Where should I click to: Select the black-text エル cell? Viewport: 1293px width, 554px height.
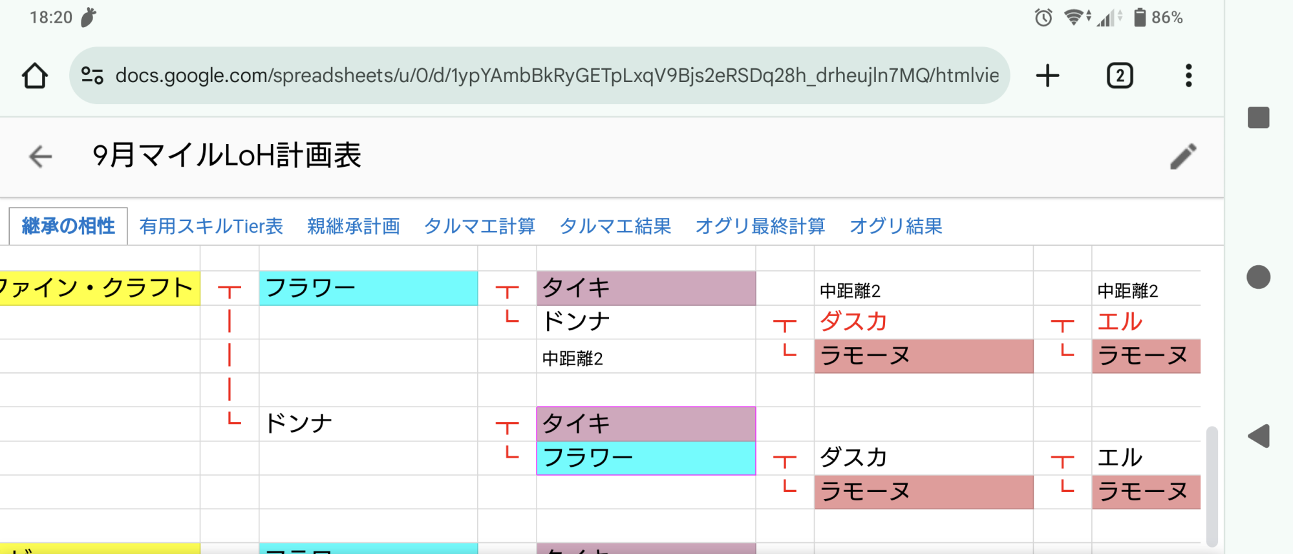coord(1146,458)
